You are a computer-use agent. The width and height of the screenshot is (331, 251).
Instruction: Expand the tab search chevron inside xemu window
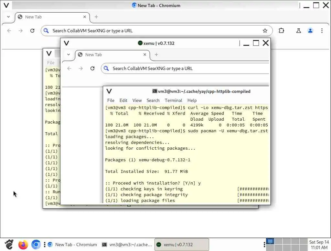coord(69,55)
